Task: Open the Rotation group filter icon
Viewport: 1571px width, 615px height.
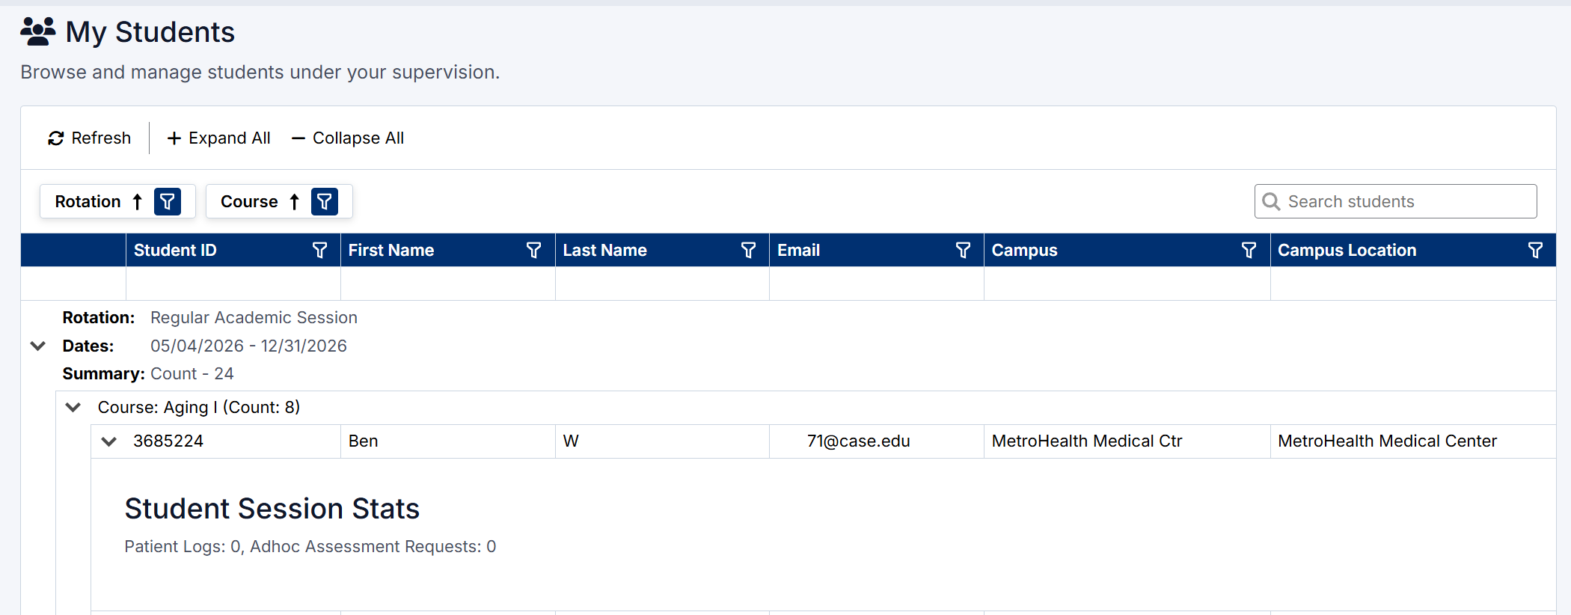Action: coord(168,201)
